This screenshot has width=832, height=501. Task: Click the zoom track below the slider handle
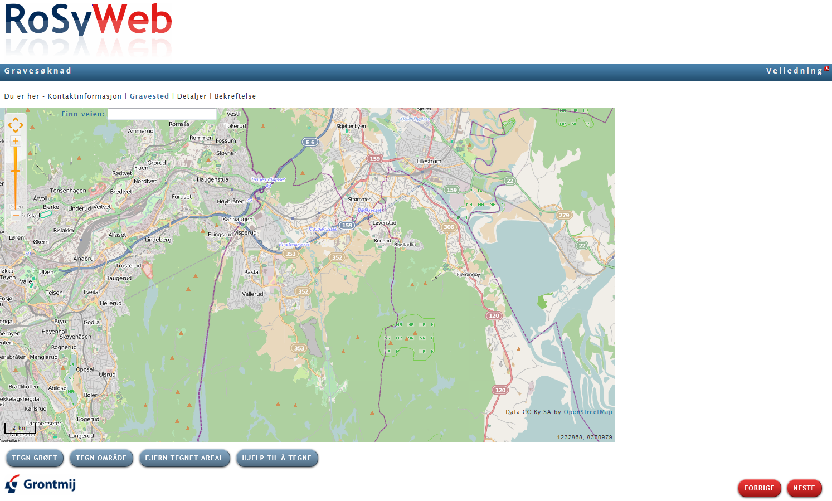point(16,192)
